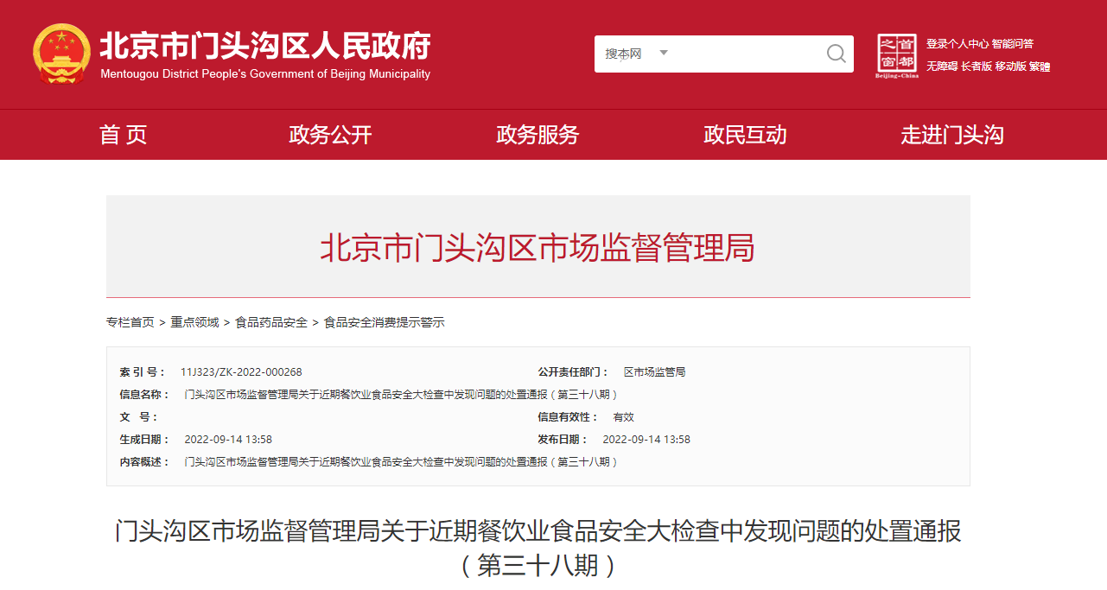1107x590 pixels.
Task: Click 北京市门头沟区人民政府 site title
Action: (x=265, y=46)
